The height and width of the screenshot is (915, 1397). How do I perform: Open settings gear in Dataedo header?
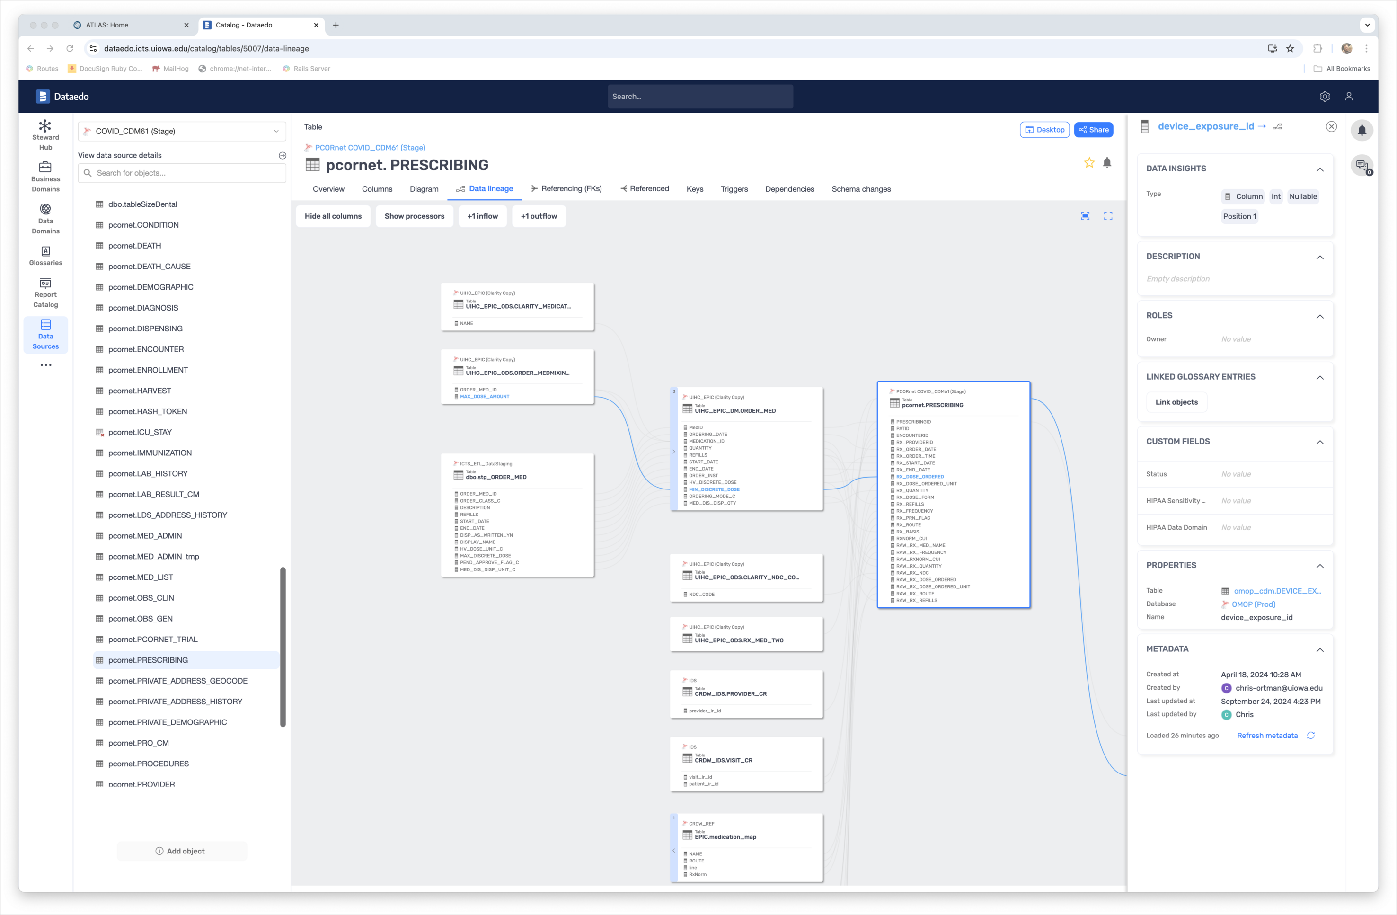tap(1324, 96)
